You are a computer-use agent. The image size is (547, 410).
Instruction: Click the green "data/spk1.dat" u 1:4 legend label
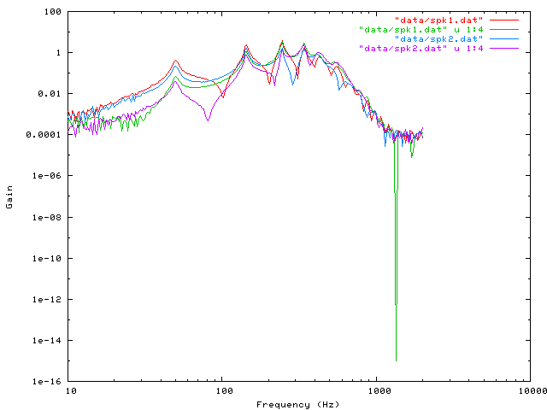(x=421, y=30)
